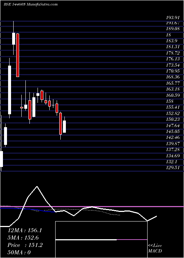Click the 155.41 axis value
Screen dimensions: 184x258
[173, 108]
